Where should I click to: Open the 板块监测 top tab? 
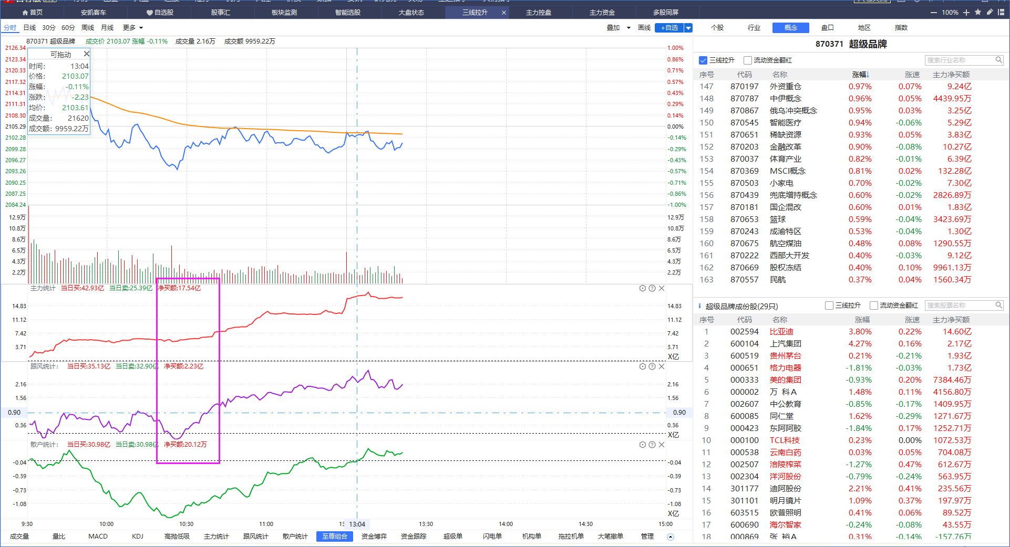click(284, 13)
